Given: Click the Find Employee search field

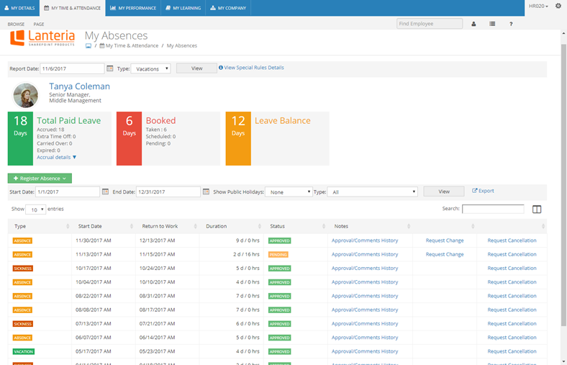Looking at the screenshot, I should coord(430,24).
